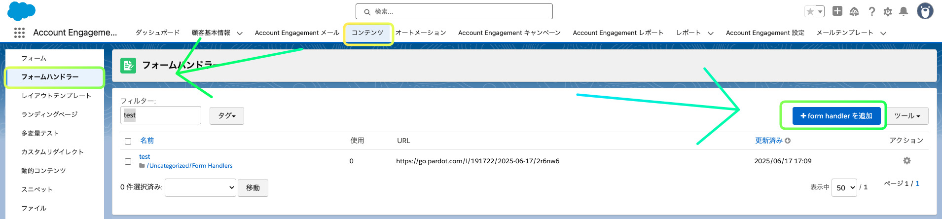
Task: Open the Account Engagement レポート tab
Action: [x=618, y=33]
